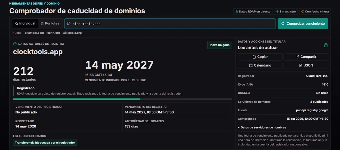Click the Registrado date 14 may 2026
The image size is (340, 150).
[x=26, y=126]
